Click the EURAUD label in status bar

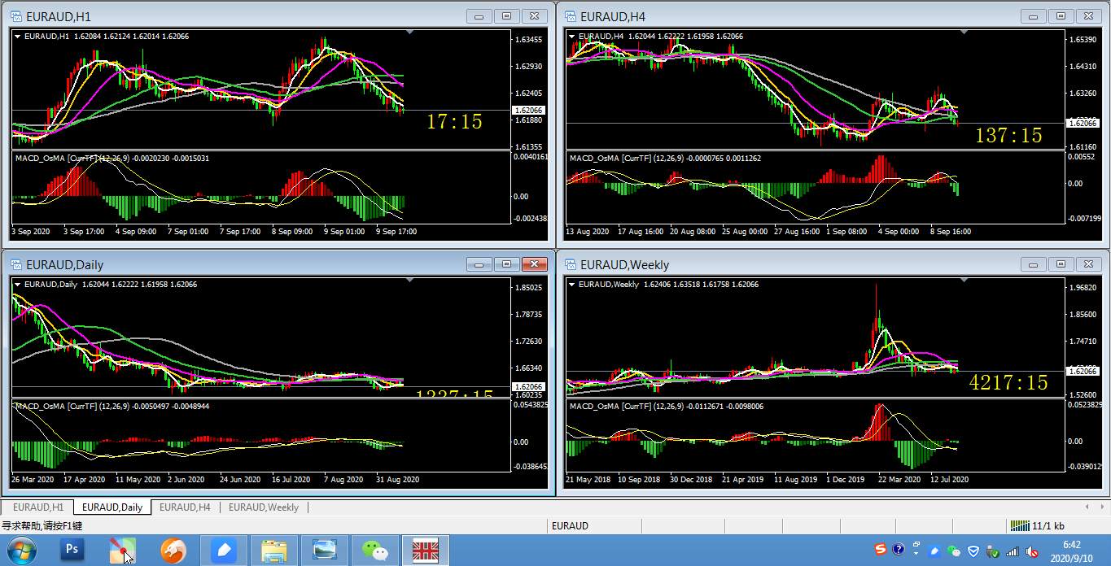click(570, 526)
